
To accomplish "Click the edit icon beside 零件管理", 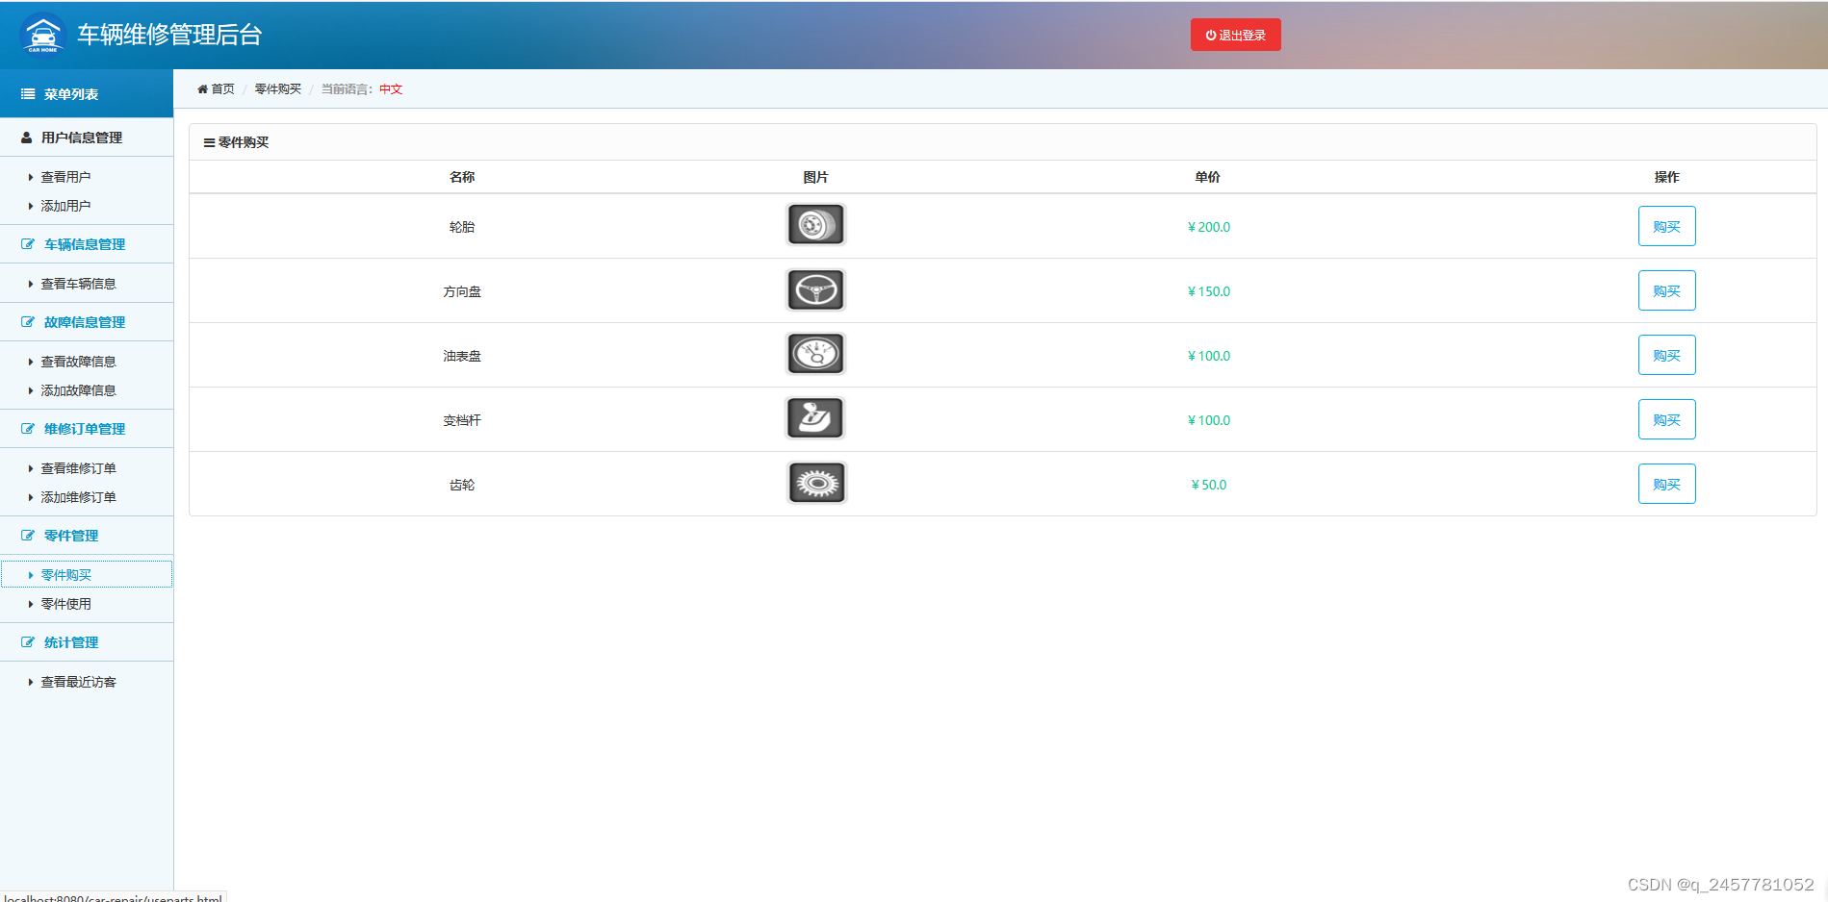I will pos(28,536).
